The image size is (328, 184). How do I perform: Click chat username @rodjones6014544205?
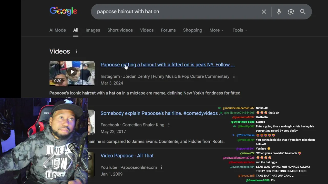tap(239, 113)
